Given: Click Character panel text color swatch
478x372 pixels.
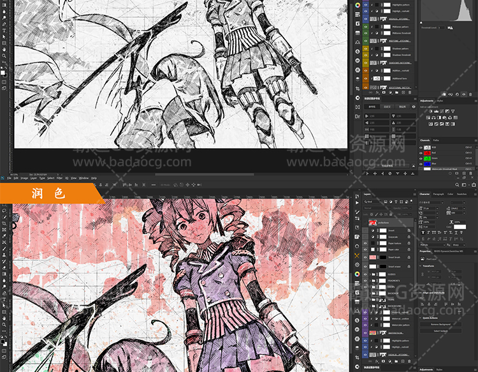Looking at the screenshot, I should pyautogui.click(x=460, y=227).
